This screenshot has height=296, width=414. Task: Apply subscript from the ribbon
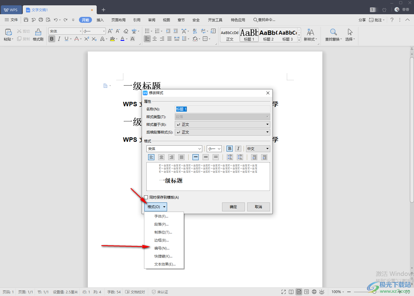point(94,39)
